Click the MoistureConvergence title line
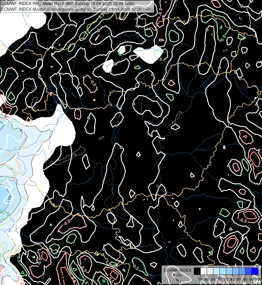 (x=77, y=9)
